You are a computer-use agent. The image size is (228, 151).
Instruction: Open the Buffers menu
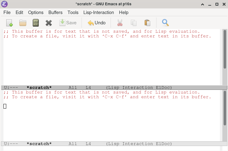tap(55, 12)
